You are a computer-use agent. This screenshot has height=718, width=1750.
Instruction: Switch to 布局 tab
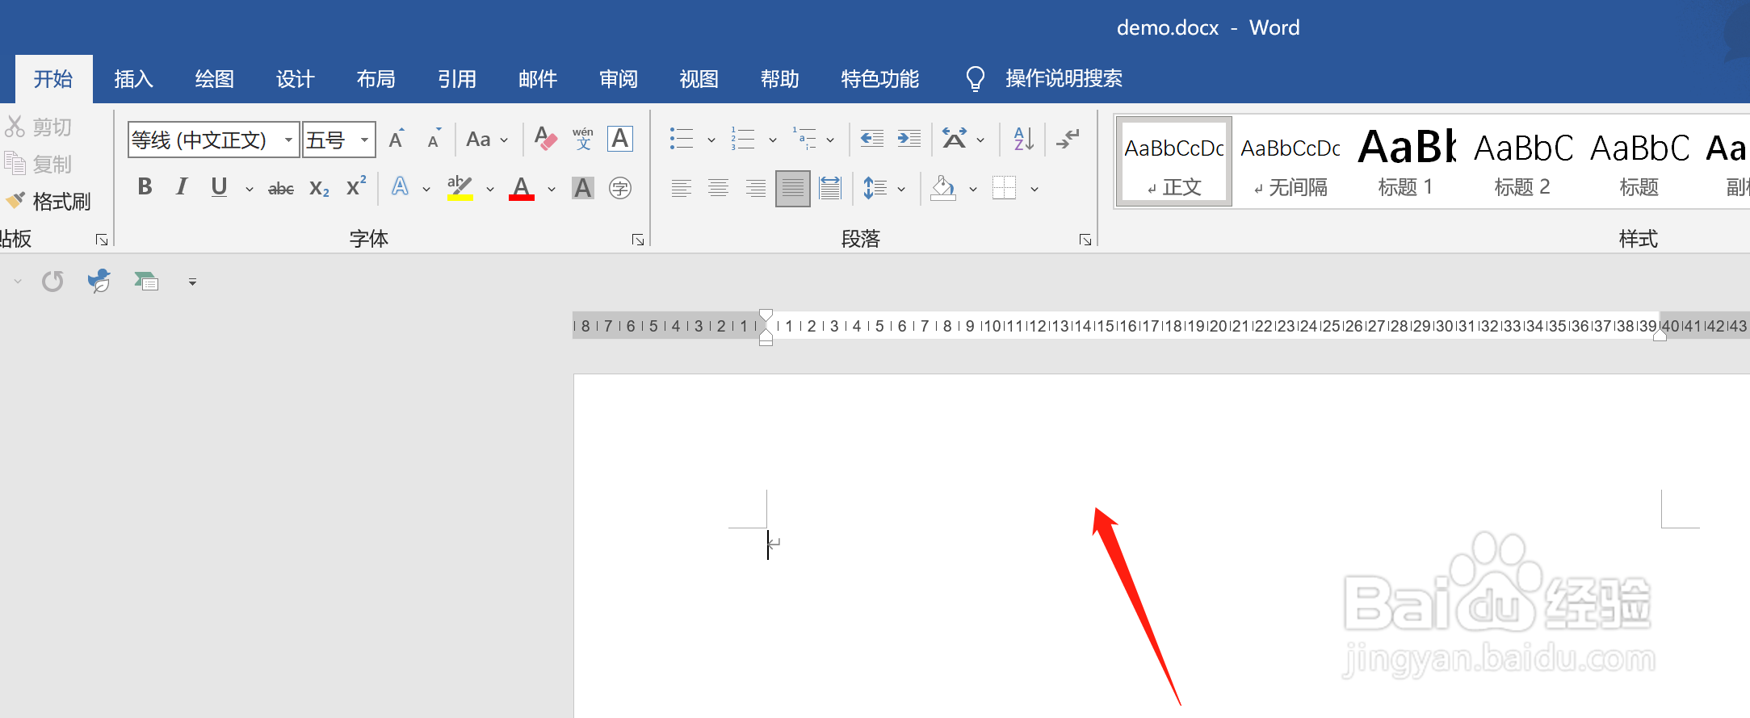point(376,79)
